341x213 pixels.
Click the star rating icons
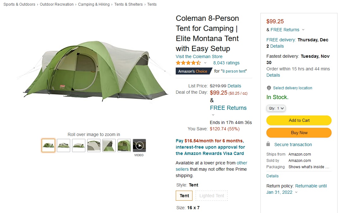(x=188, y=63)
